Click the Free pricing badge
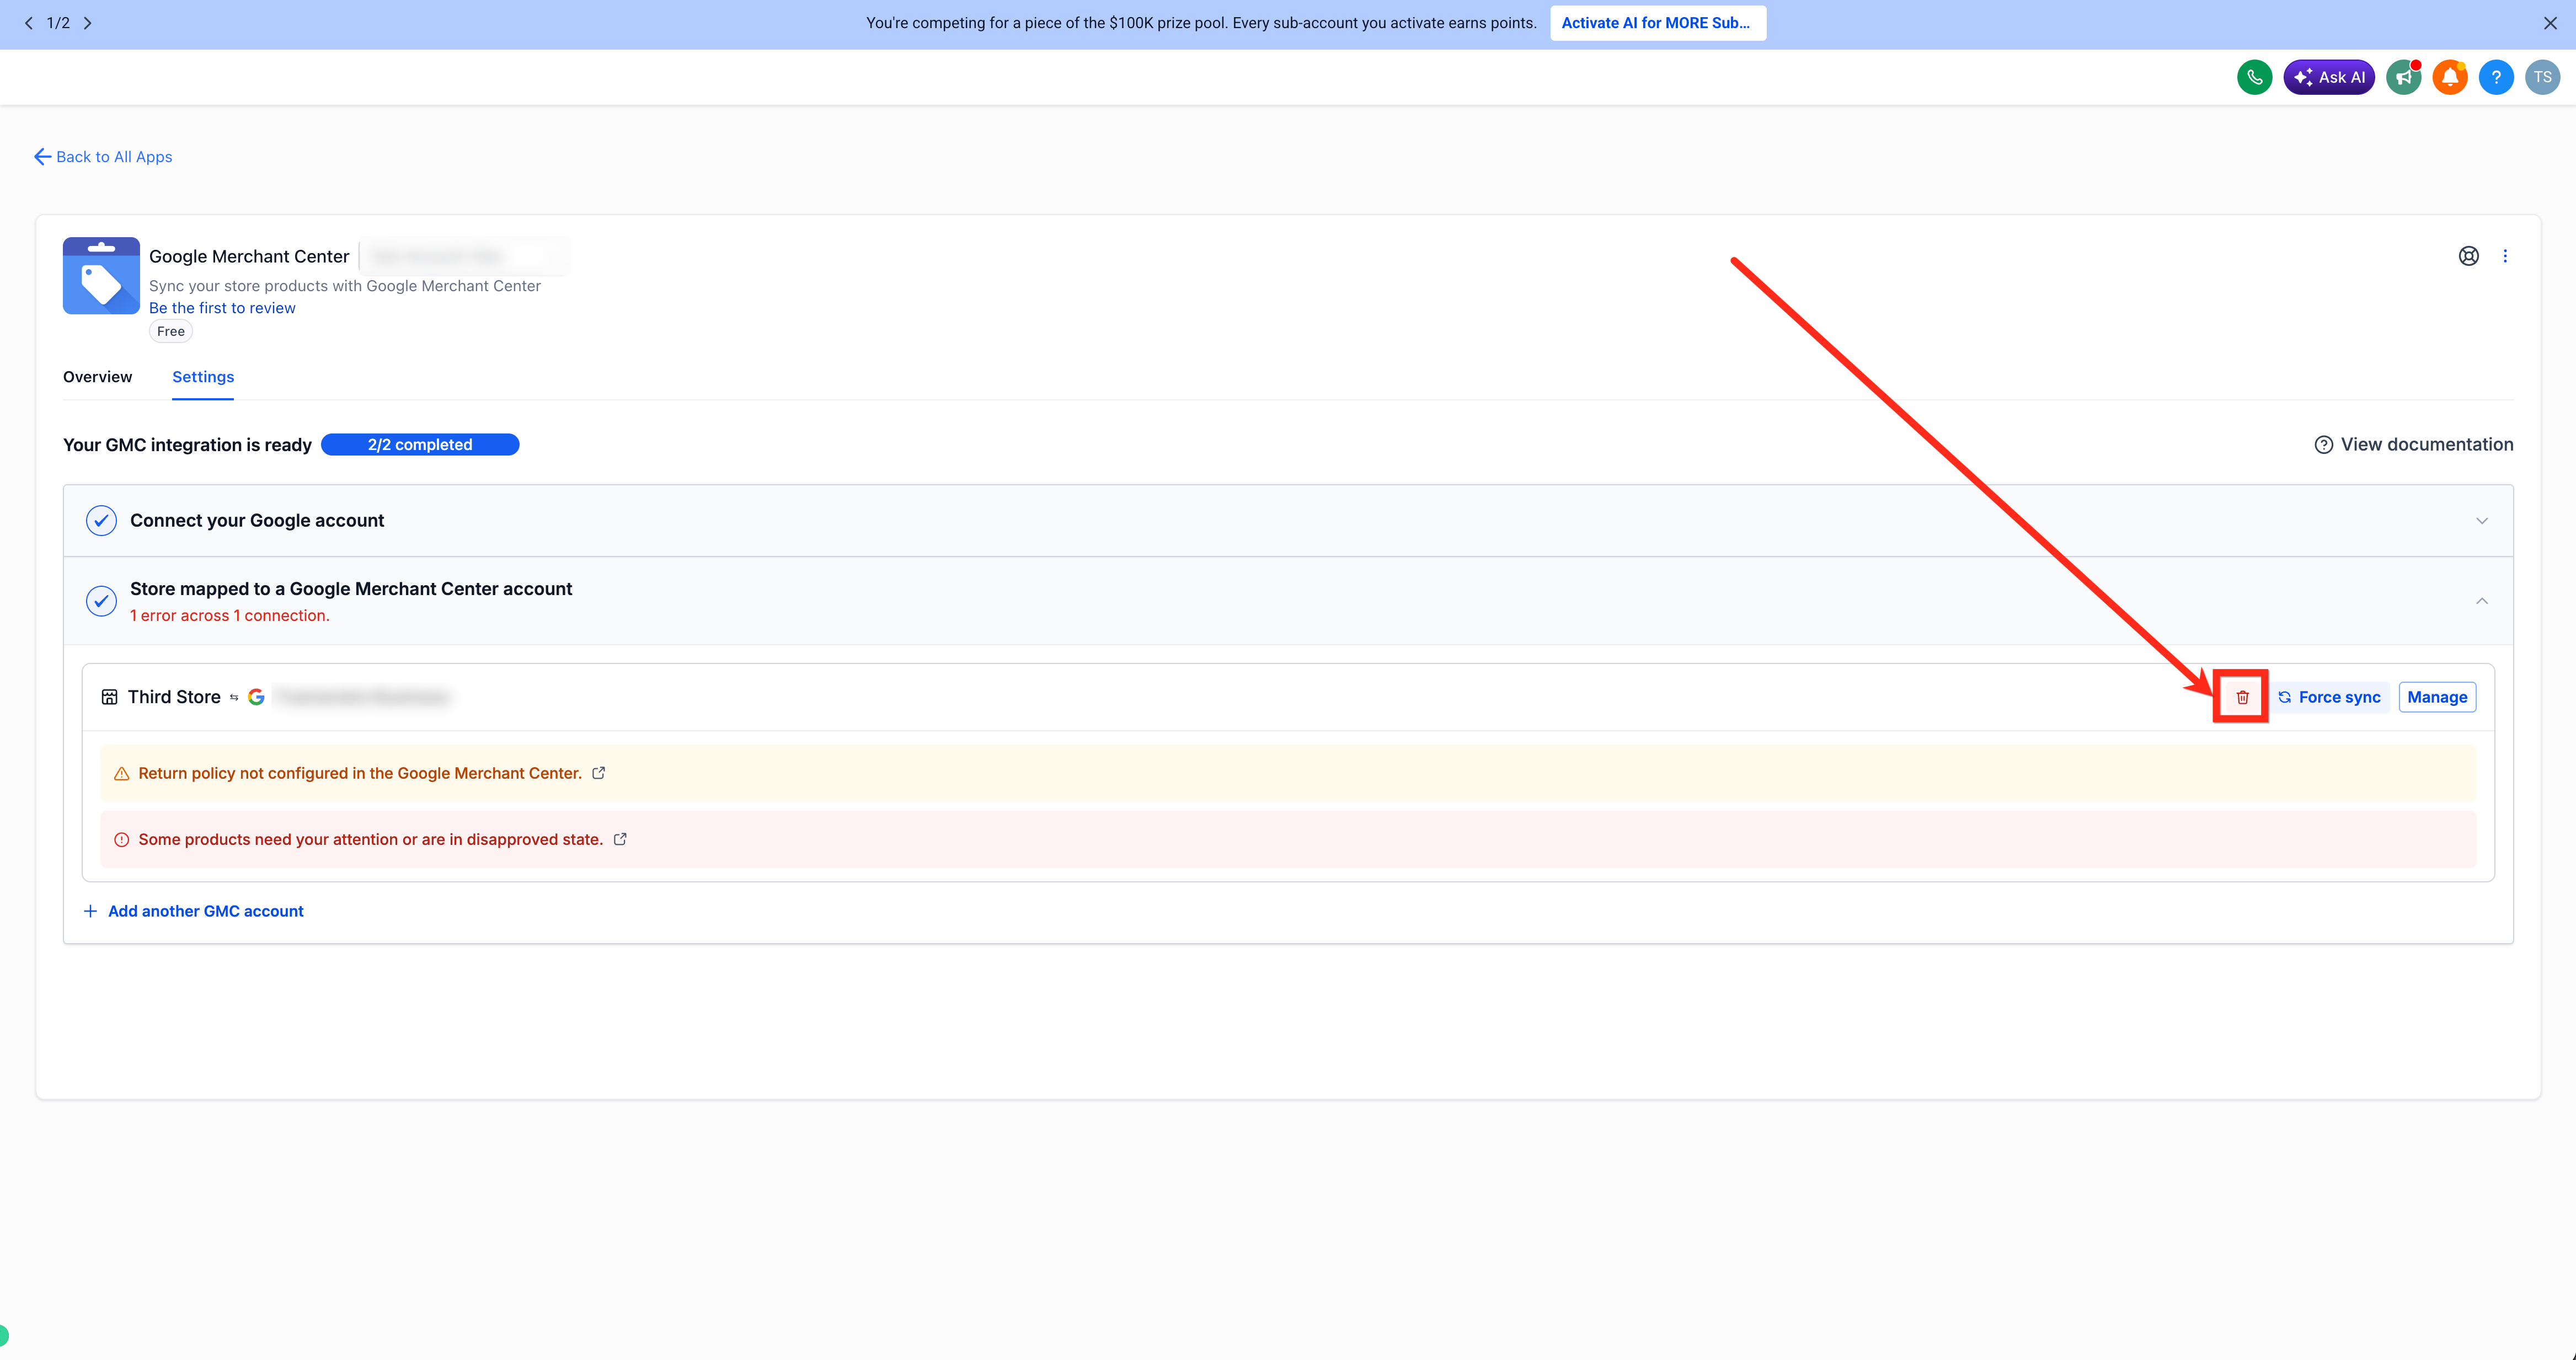 (170, 331)
